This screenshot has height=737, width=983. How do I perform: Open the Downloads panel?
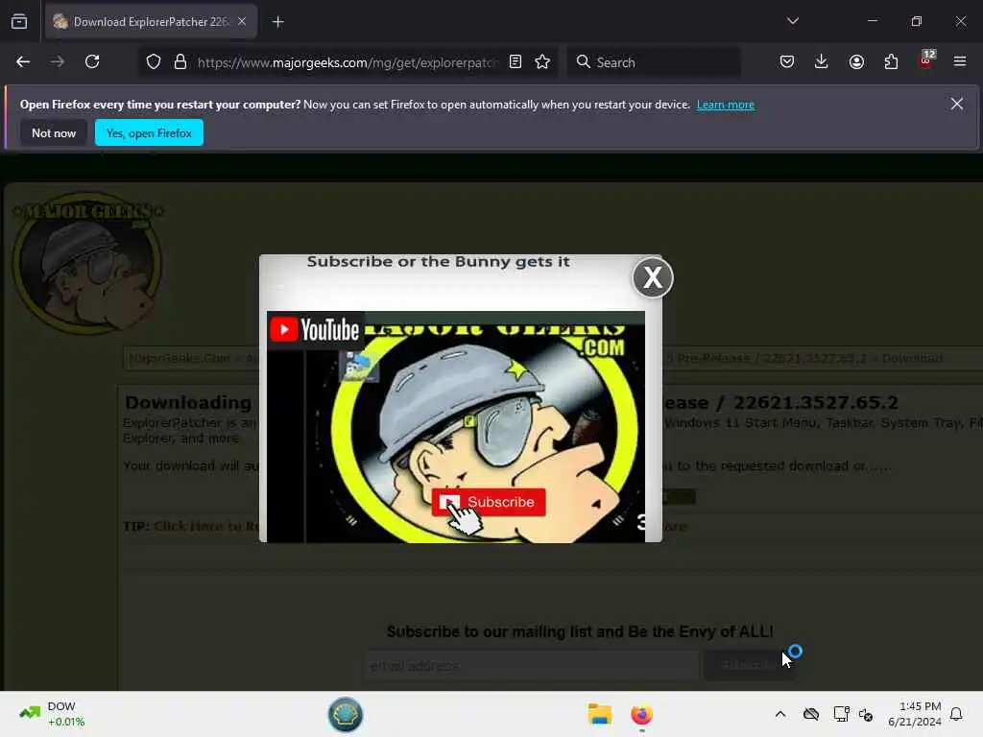click(822, 61)
